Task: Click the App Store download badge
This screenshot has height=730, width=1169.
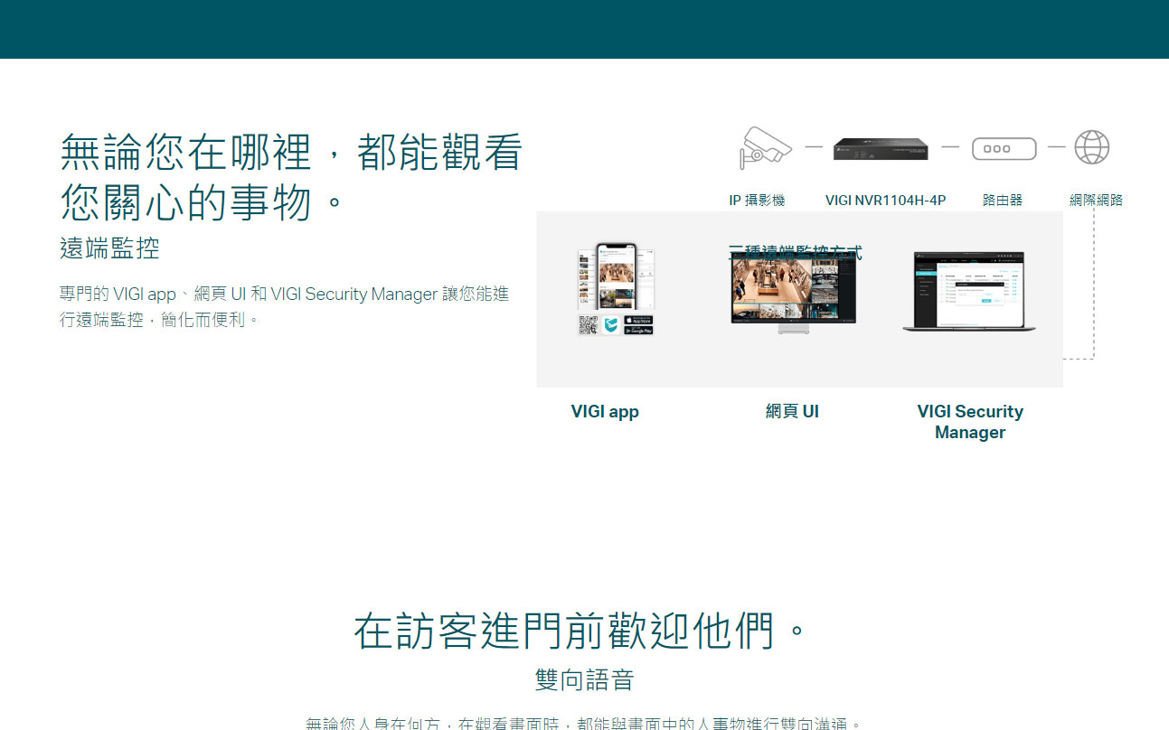Action: 638,320
